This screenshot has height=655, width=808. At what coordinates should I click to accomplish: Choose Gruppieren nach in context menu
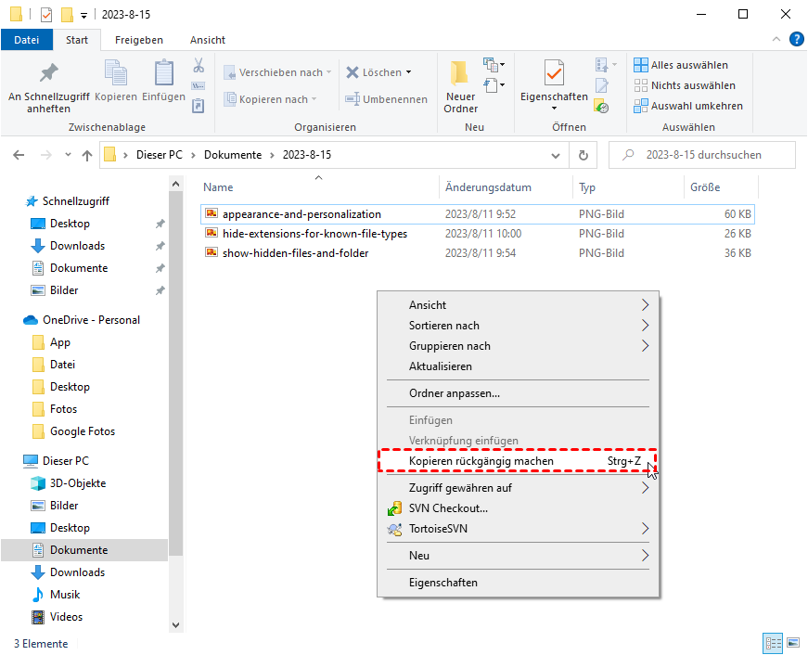518,346
